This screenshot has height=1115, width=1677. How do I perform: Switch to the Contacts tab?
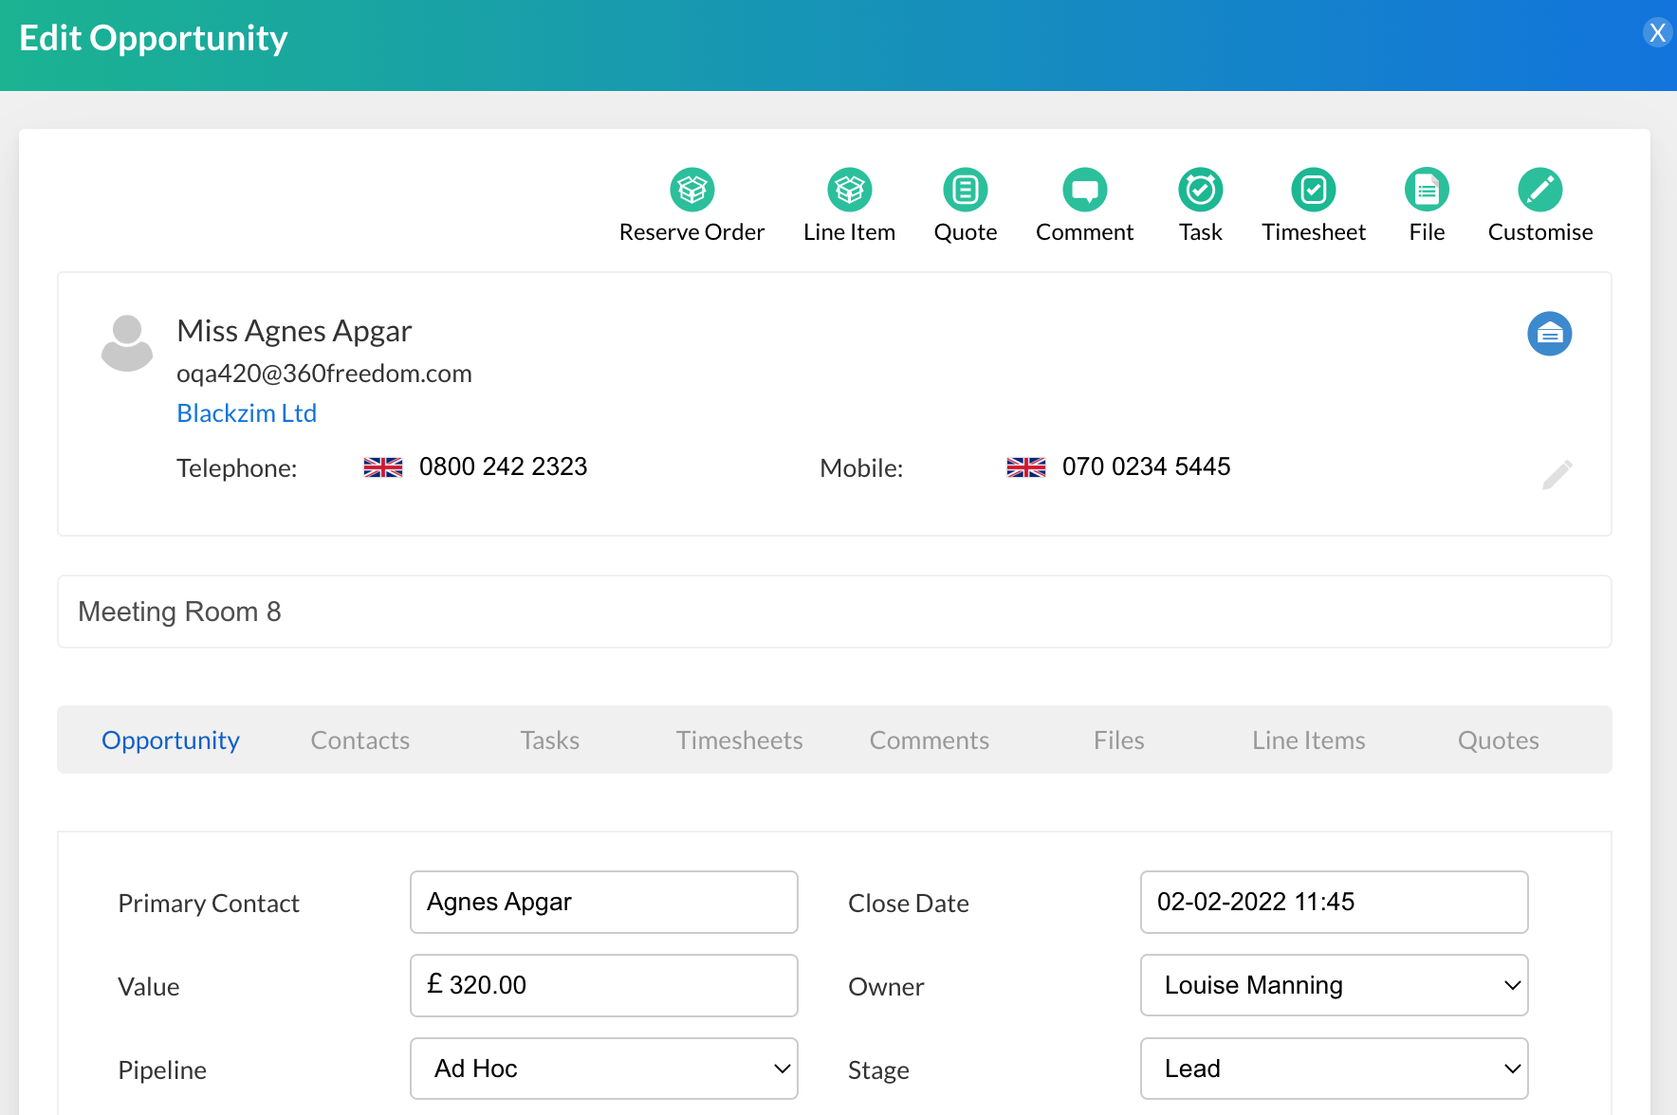tap(360, 740)
